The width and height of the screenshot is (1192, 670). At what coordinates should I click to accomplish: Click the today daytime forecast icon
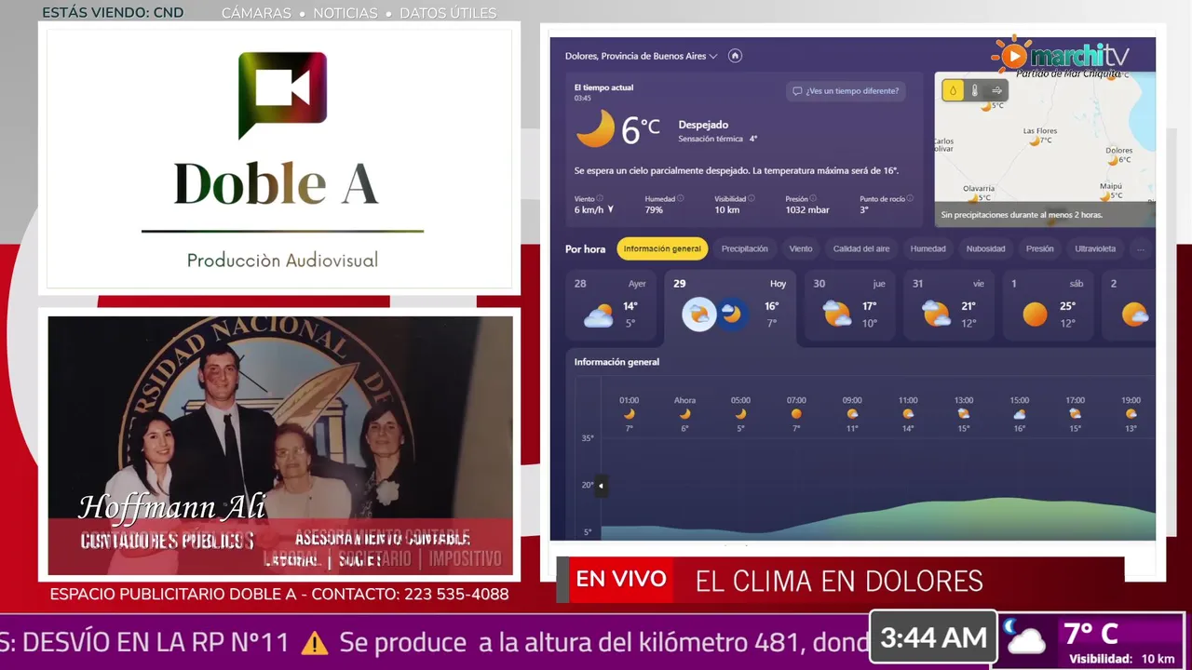pos(699,315)
